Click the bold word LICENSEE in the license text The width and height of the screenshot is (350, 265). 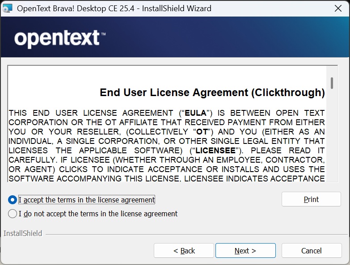click(215, 151)
